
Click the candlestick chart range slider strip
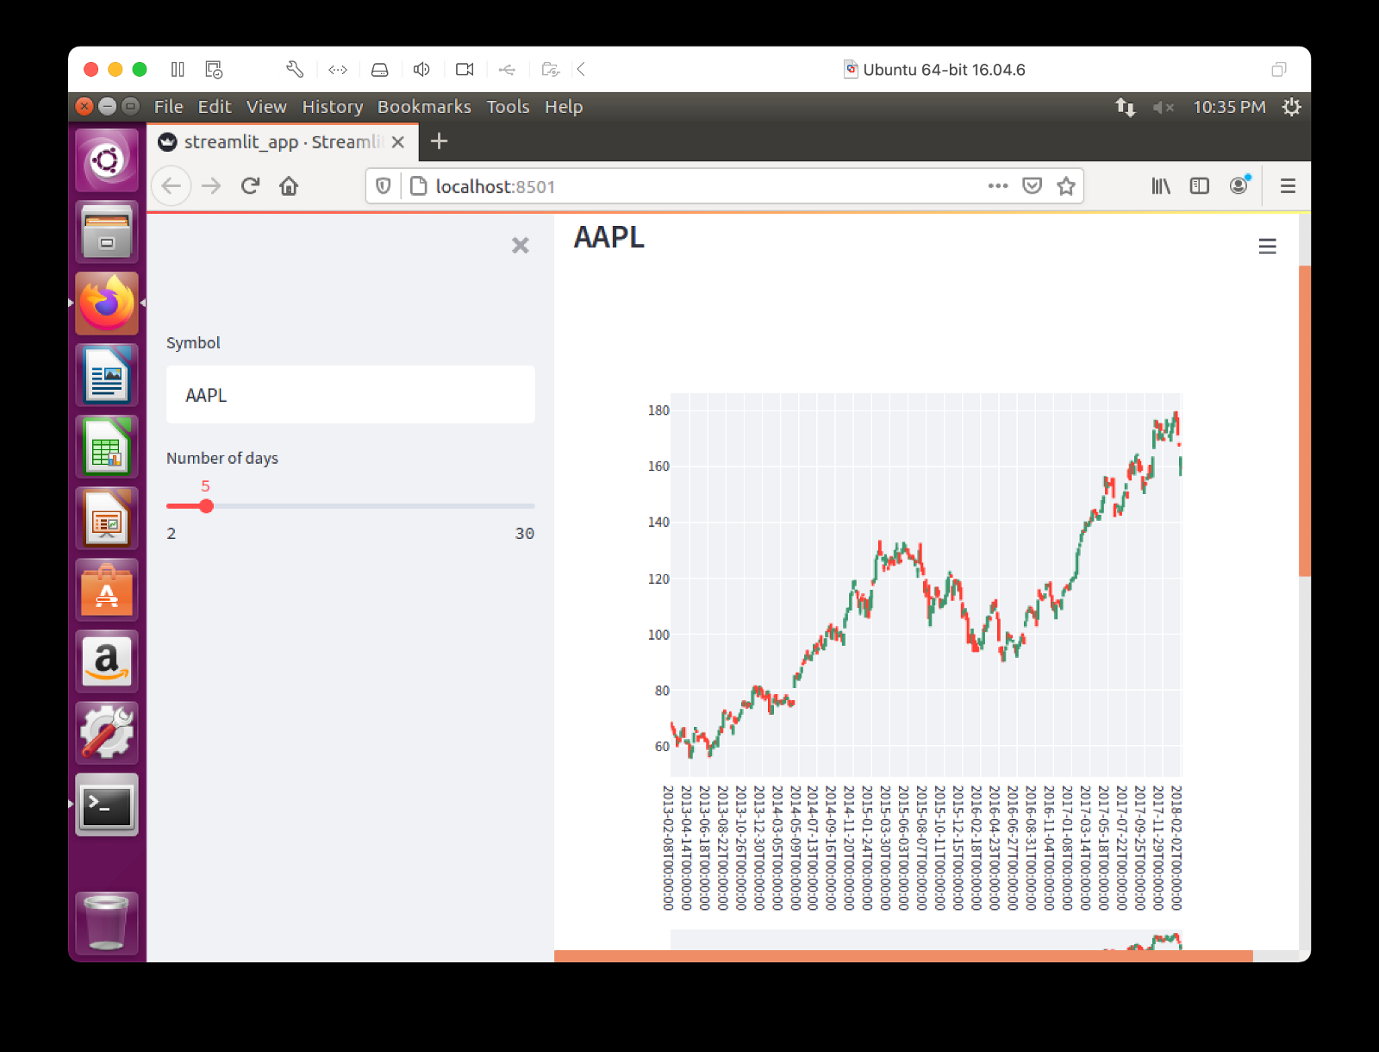[x=926, y=940]
